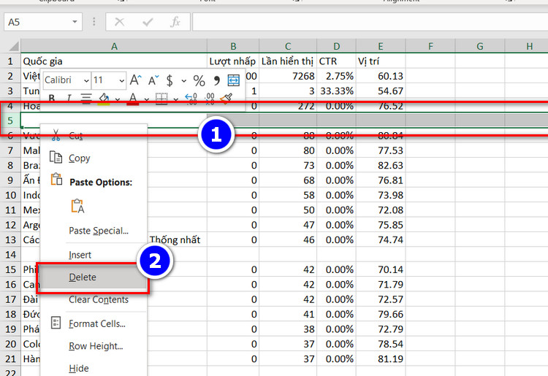Select column A header
Screen dimensions: 548x376
click(x=114, y=46)
